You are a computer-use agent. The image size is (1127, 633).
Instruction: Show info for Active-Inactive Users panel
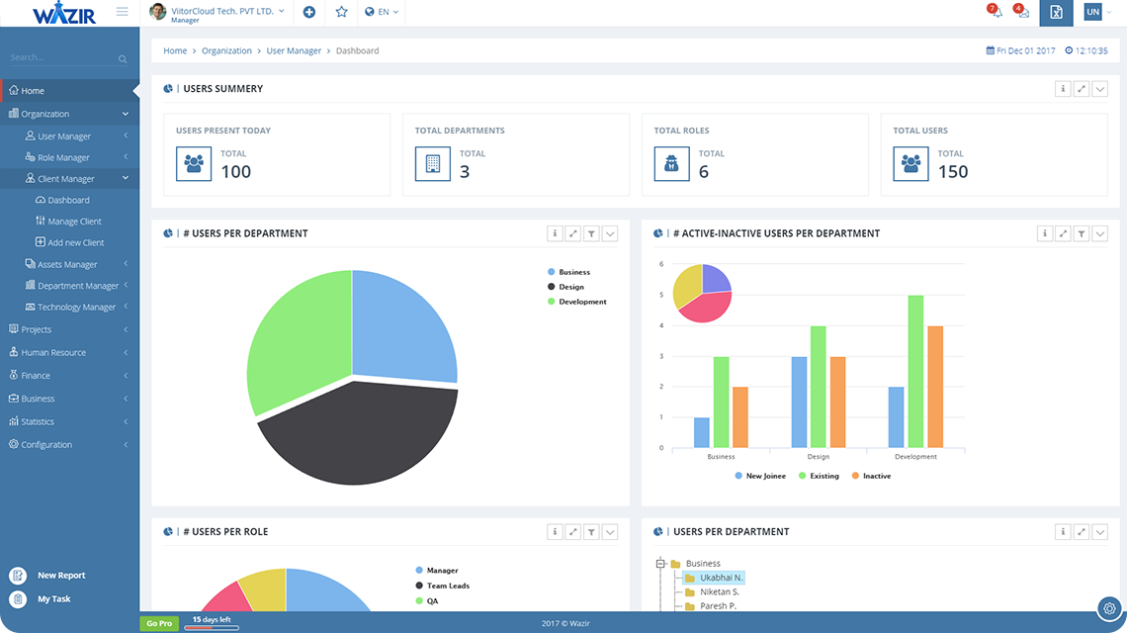[x=1044, y=233]
